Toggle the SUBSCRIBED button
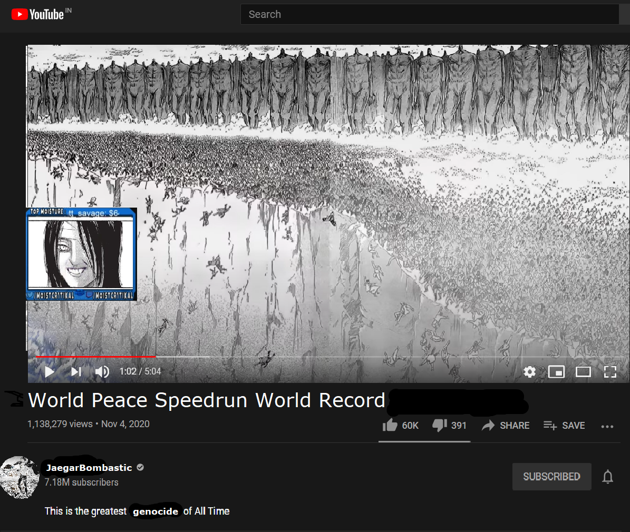630x532 pixels. coord(551,477)
